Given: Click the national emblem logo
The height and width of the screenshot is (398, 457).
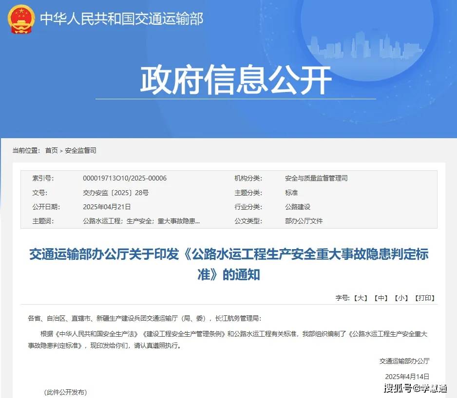Looking at the screenshot, I should (21, 19).
